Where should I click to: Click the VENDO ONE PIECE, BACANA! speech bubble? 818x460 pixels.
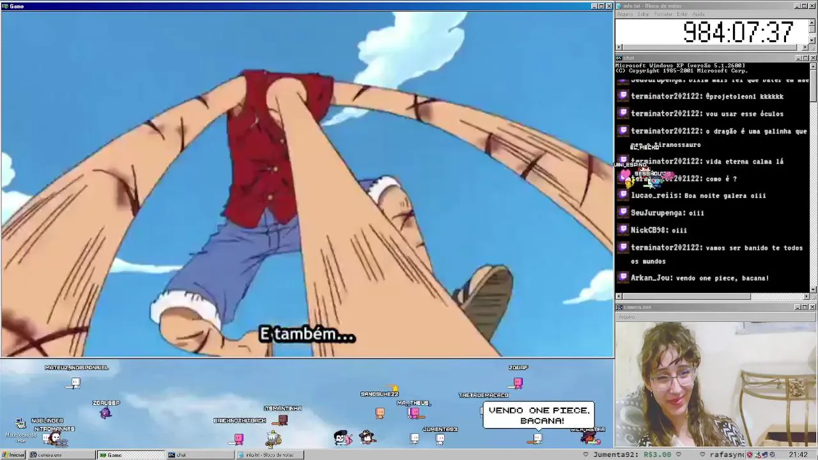tap(539, 415)
